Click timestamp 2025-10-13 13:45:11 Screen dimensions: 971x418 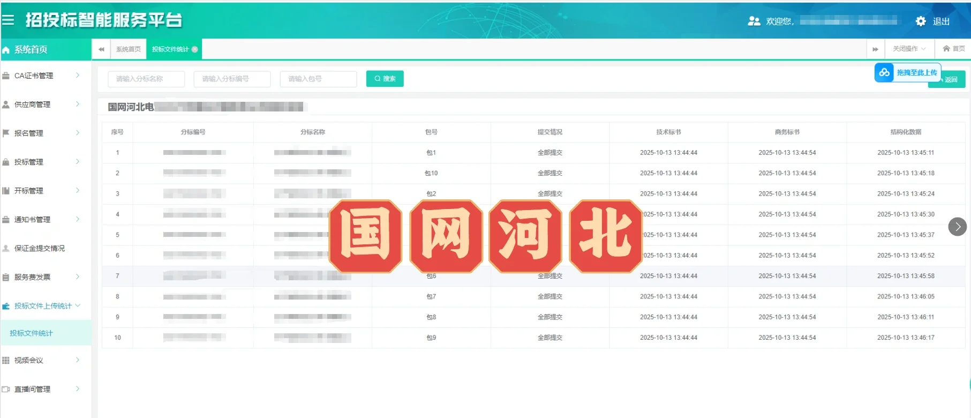point(906,153)
